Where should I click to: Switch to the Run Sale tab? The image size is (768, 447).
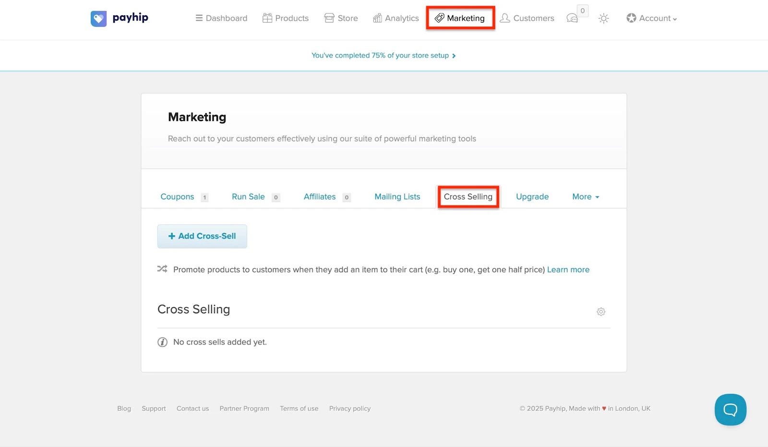click(x=249, y=197)
